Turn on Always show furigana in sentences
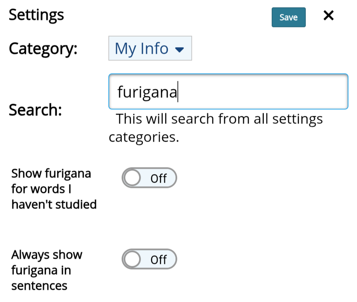 coord(149,259)
